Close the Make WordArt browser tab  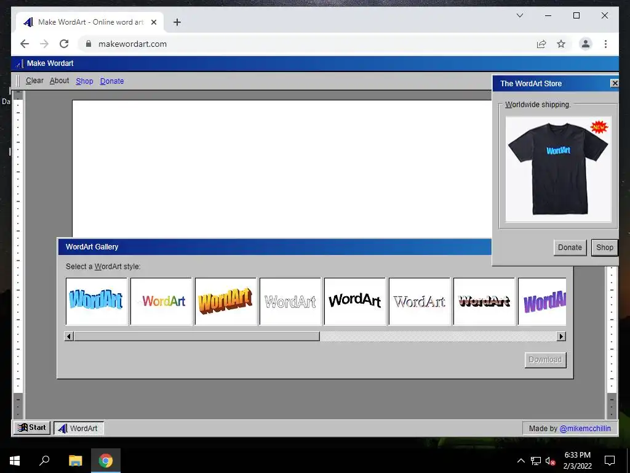pos(154,22)
